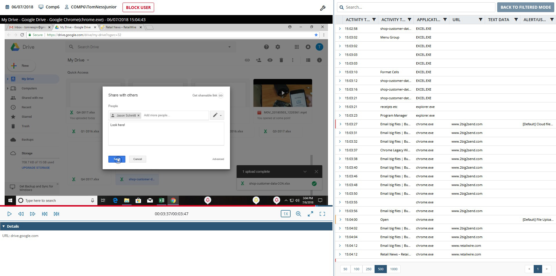
Task: Open the TEXT DATA column filter
Action: point(516,20)
